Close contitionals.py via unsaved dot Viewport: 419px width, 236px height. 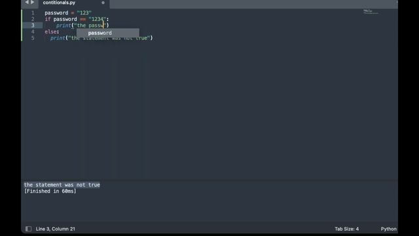point(103,3)
